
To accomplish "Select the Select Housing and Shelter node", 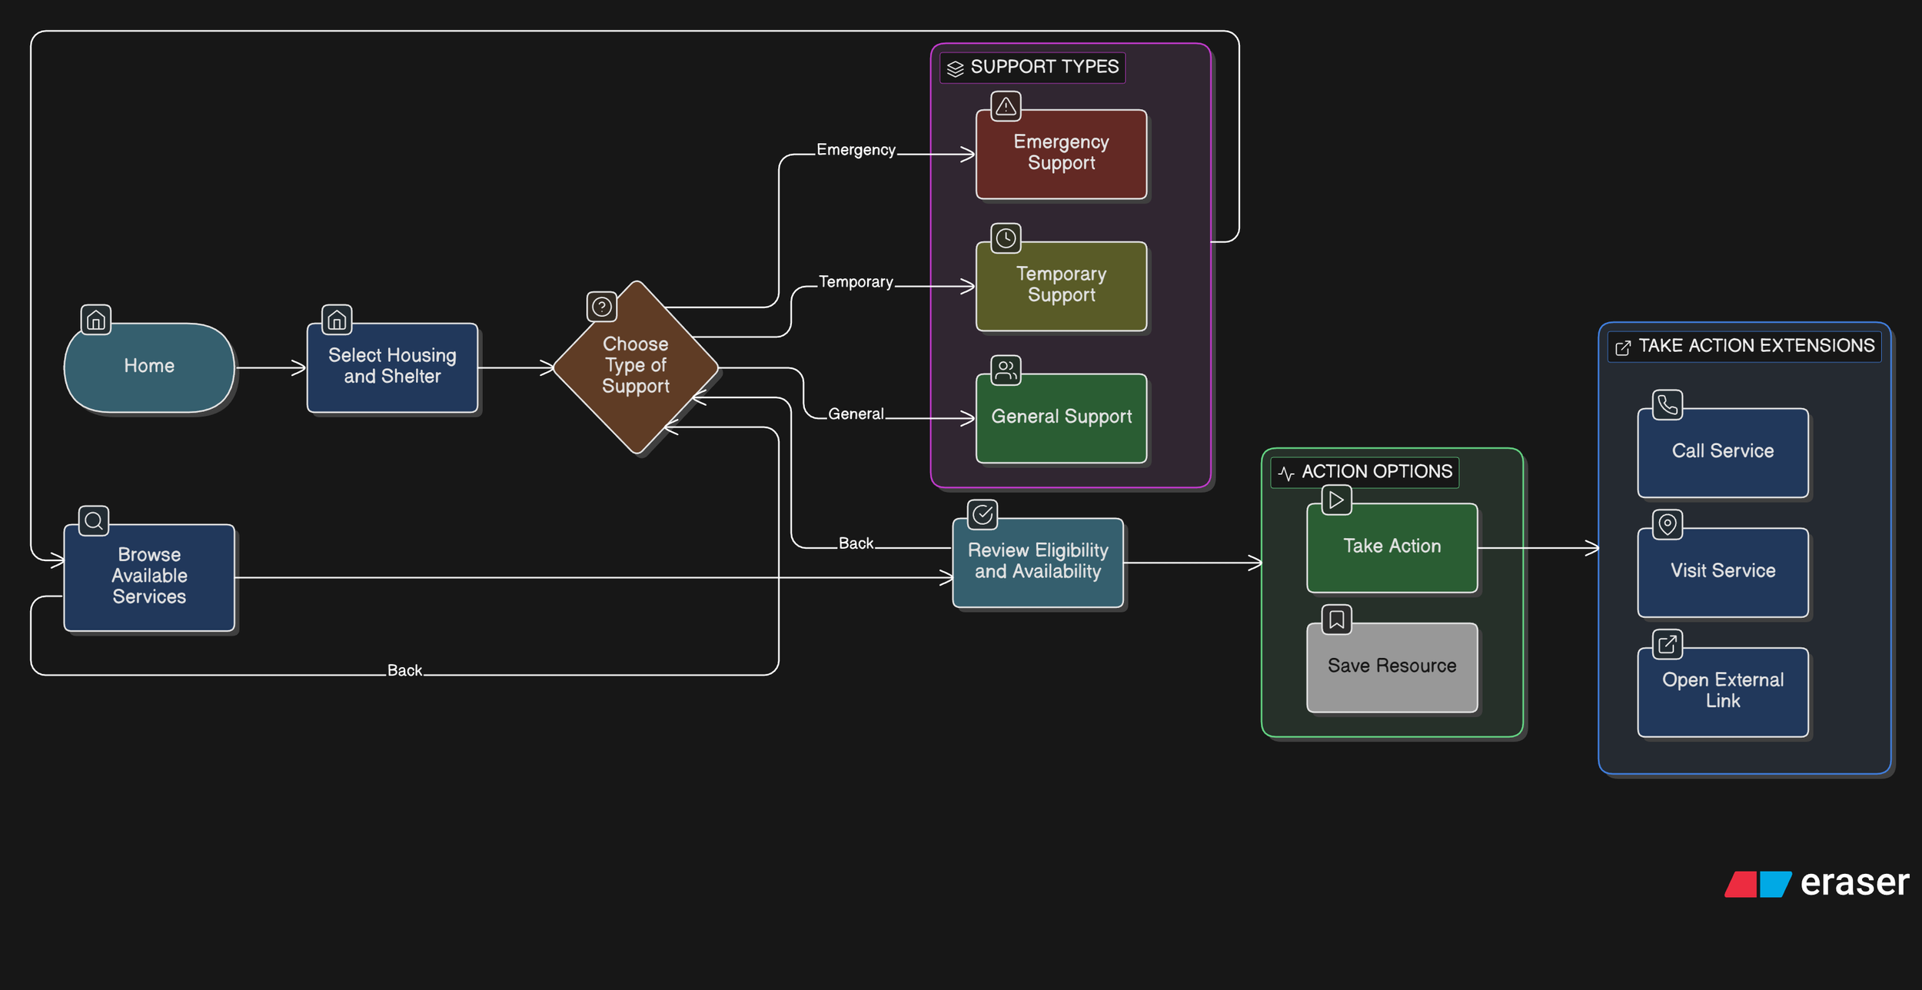I will coord(392,367).
